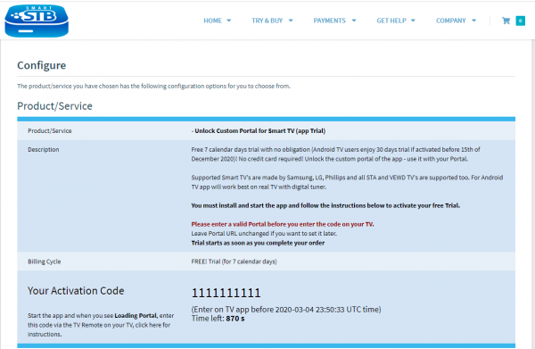Click the cart item count badge
This screenshot has width=535, height=349.
(521, 21)
